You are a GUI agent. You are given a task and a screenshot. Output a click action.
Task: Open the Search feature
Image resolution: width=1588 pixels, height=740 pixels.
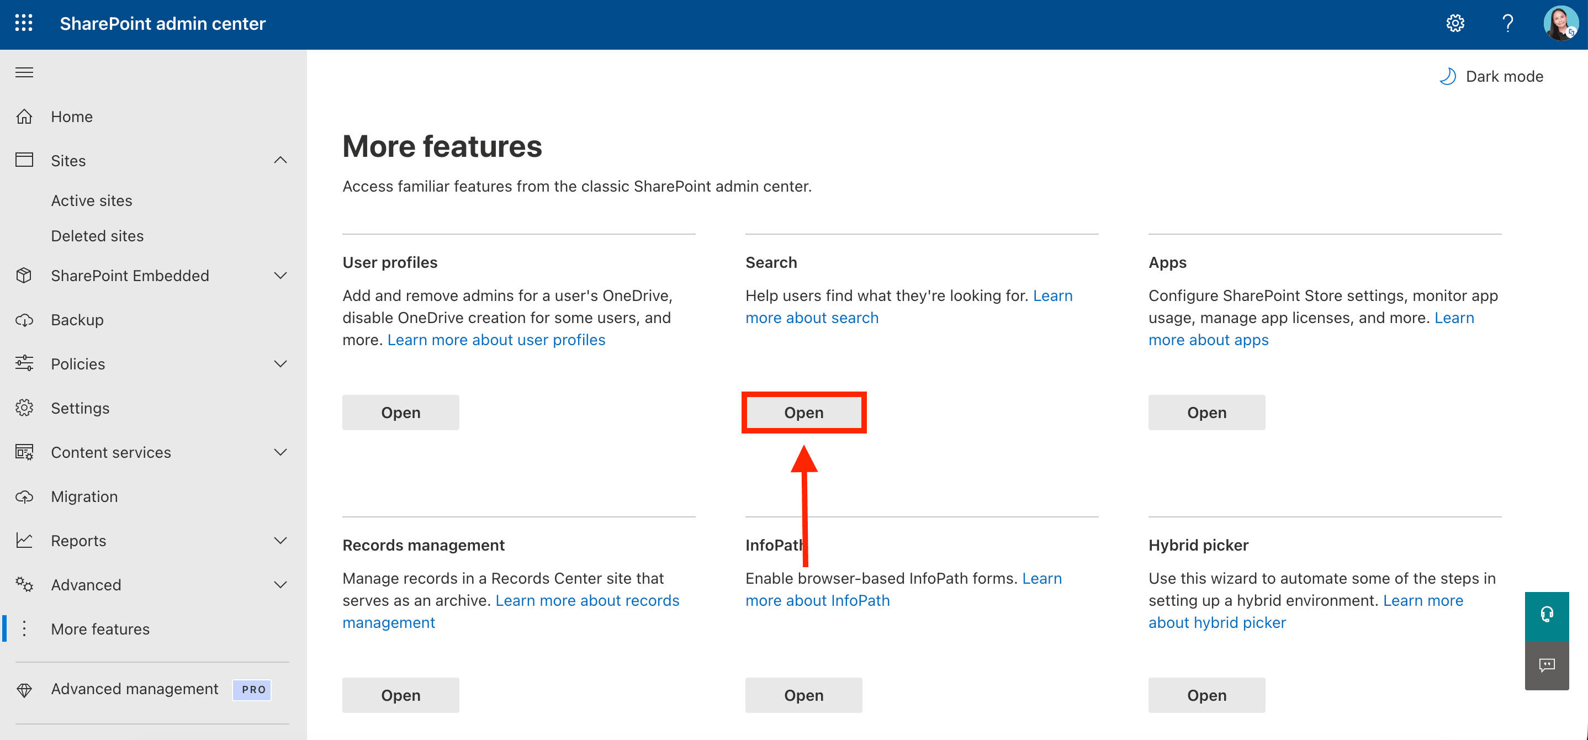coord(804,413)
